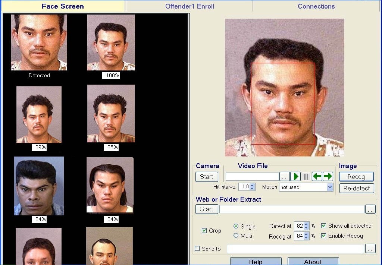Open the Web or Folder Extract browse button

(370, 209)
